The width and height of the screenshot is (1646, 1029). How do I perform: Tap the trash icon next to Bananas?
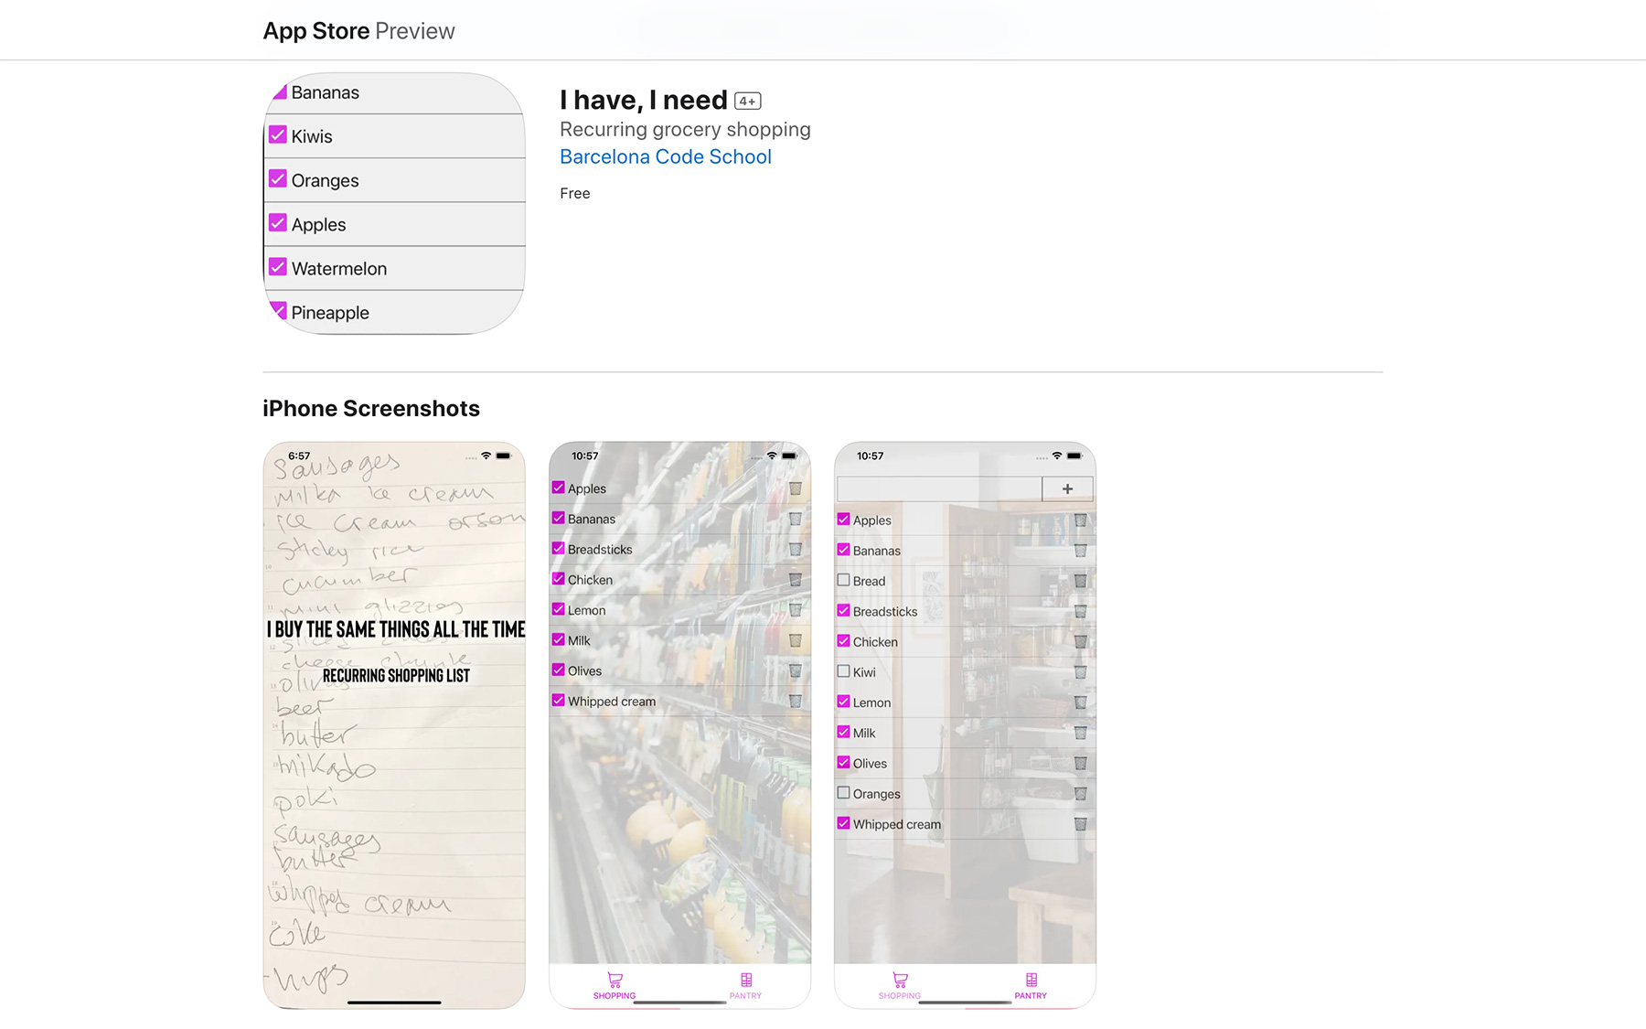point(796,519)
